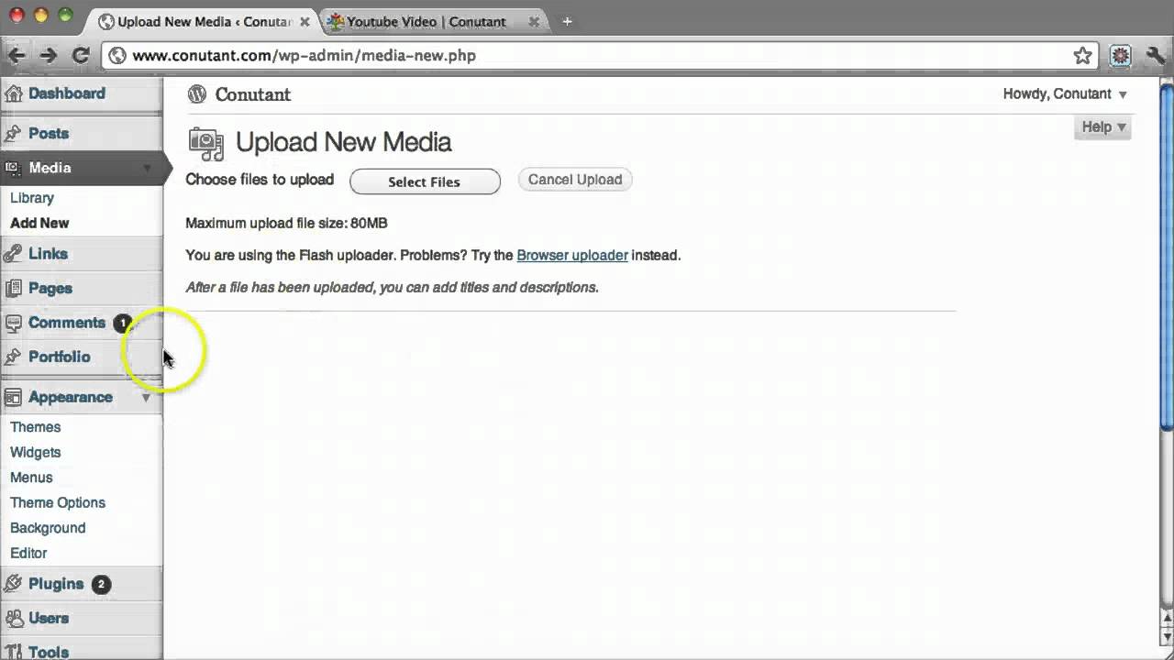Open the Media Library submenu
1174x660 pixels.
click(x=32, y=198)
